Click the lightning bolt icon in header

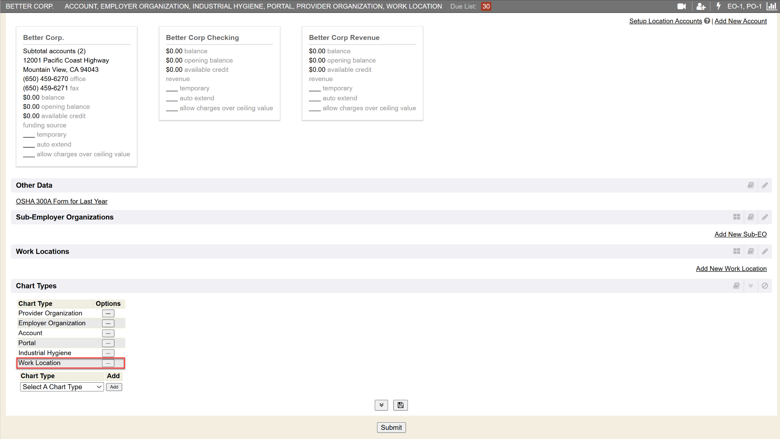coord(718,6)
